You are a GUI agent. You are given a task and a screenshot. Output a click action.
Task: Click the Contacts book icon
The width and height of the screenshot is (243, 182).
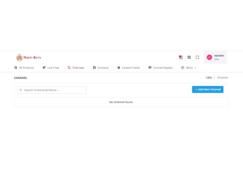click(x=94, y=67)
